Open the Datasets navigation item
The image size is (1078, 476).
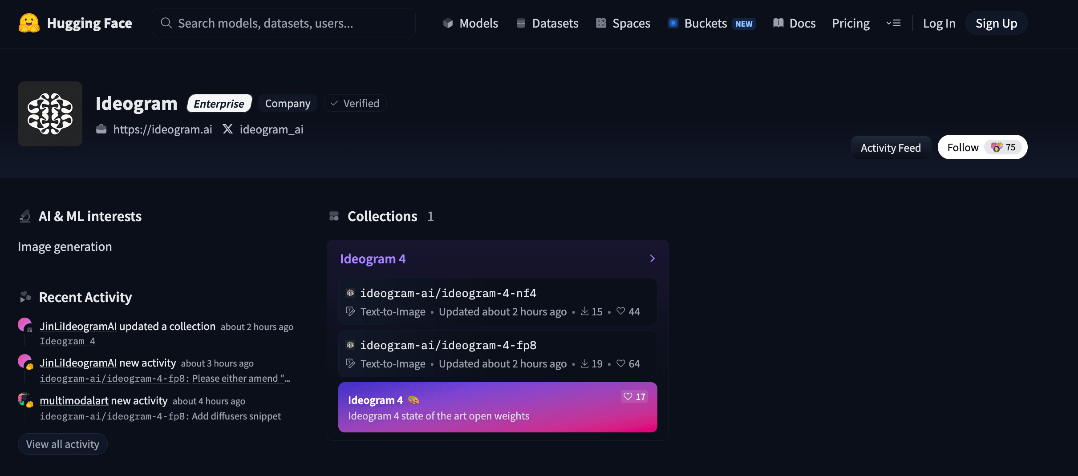[547, 23]
